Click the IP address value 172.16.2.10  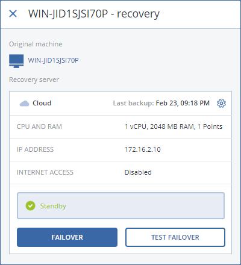(143, 149)
